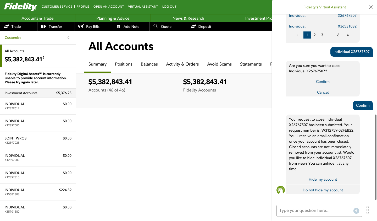This screenshot has width=377, height=221.
Task: Click the Deposit toolbar button
Action: (x=206, y=26)
